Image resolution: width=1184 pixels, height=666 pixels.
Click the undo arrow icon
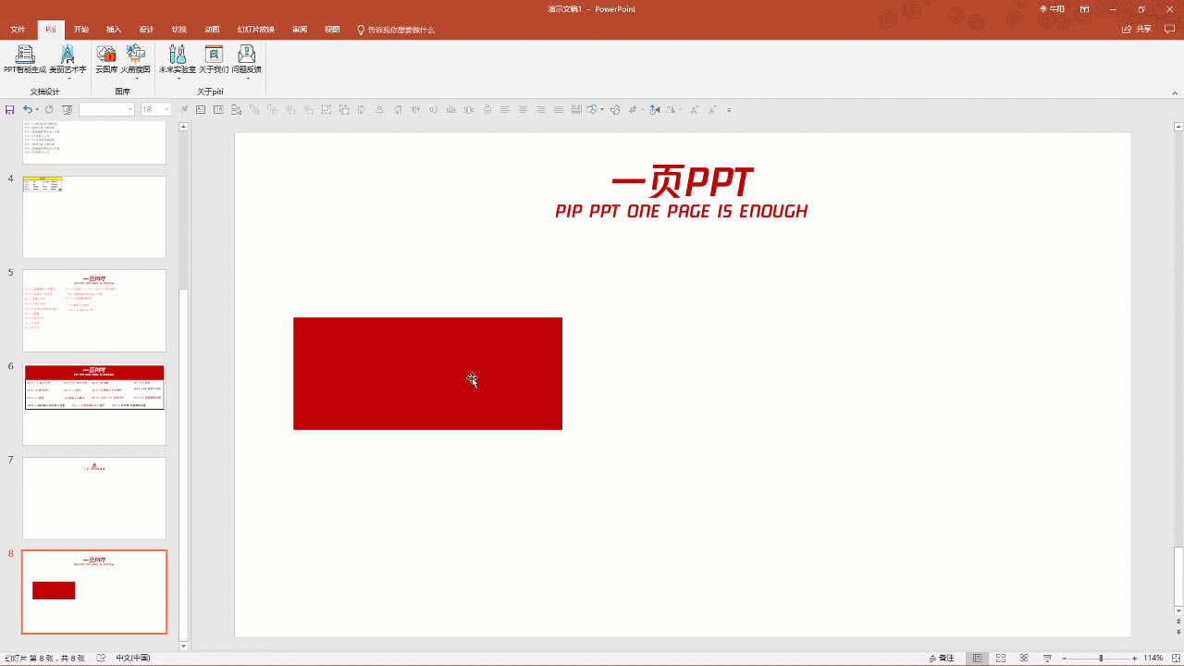click(28, 109)
